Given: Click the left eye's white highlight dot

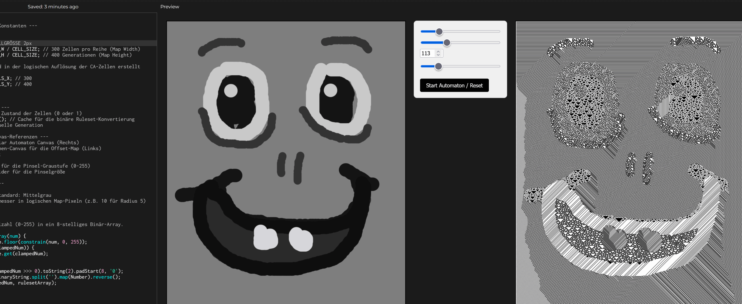Looking at the screenshot, I should [231, 91].
